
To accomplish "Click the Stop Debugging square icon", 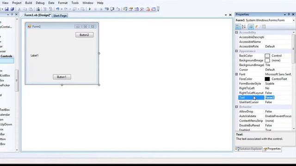I will pyautogui.click(x=101, y=9).
